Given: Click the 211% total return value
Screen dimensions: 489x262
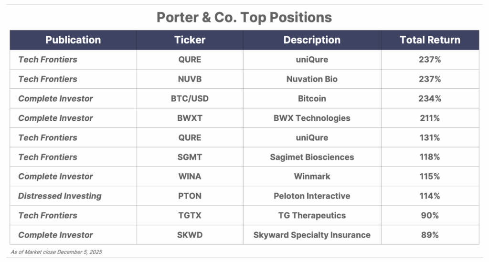Looking at the screenshot, I should coord(430,118).
